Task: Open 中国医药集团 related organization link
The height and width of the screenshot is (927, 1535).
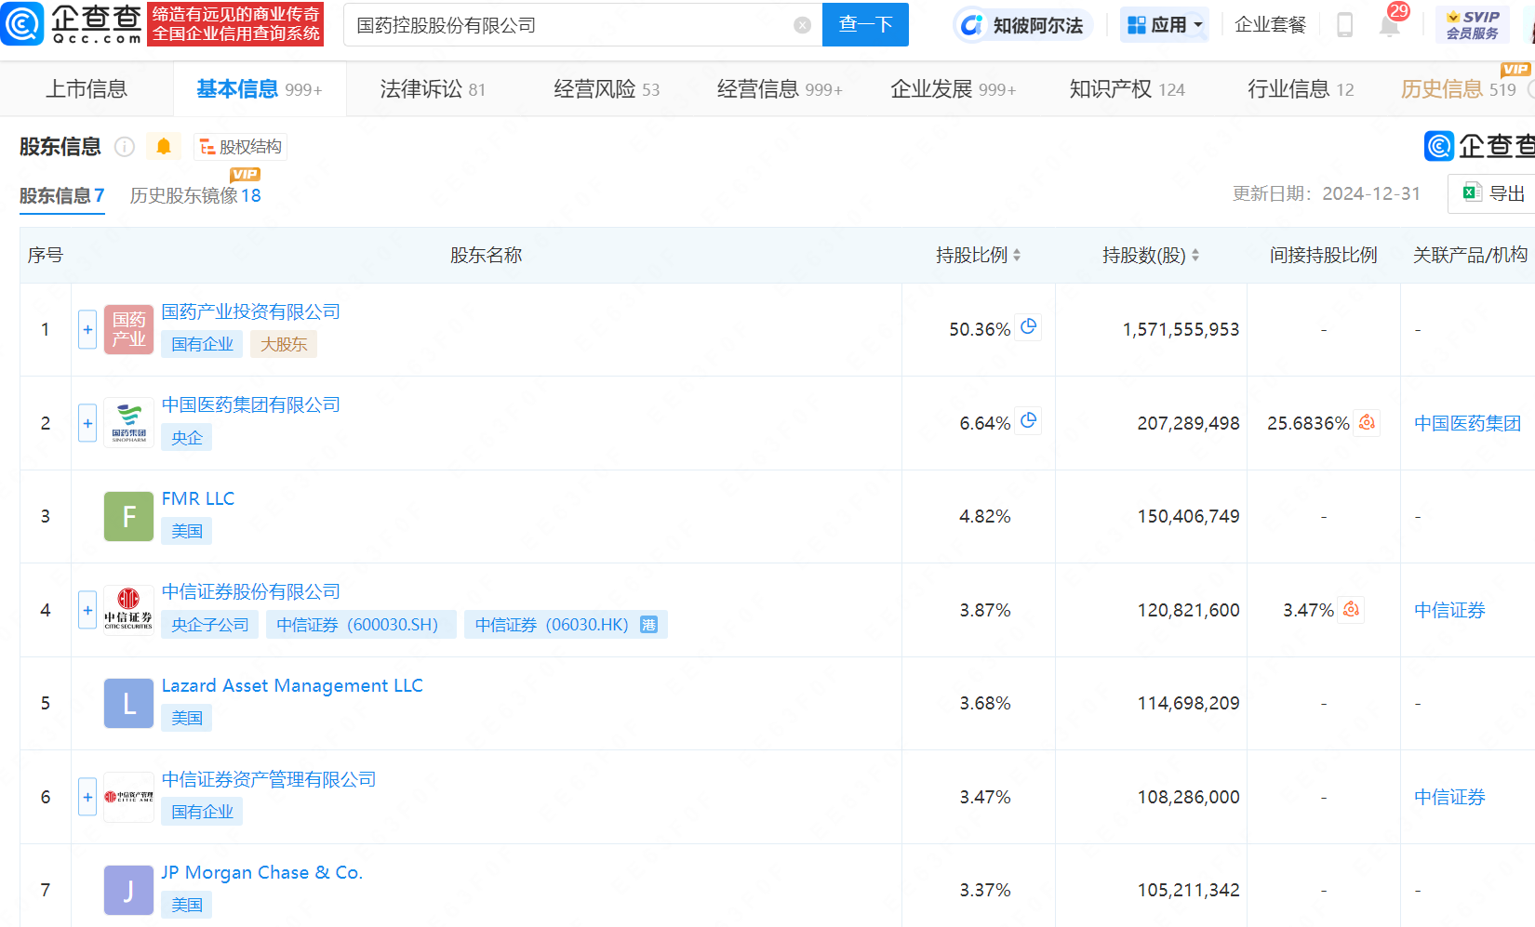Action: point(1467,423)
